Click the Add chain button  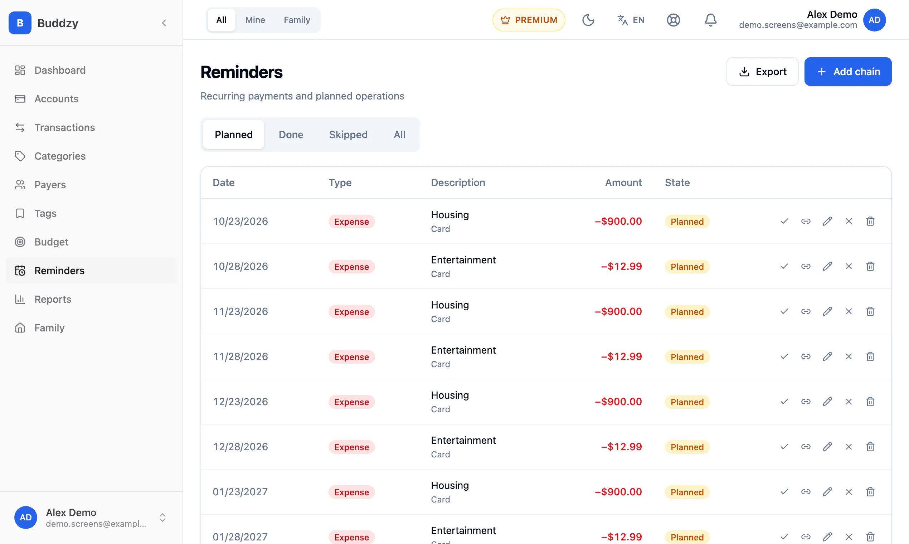coord(848,72)
